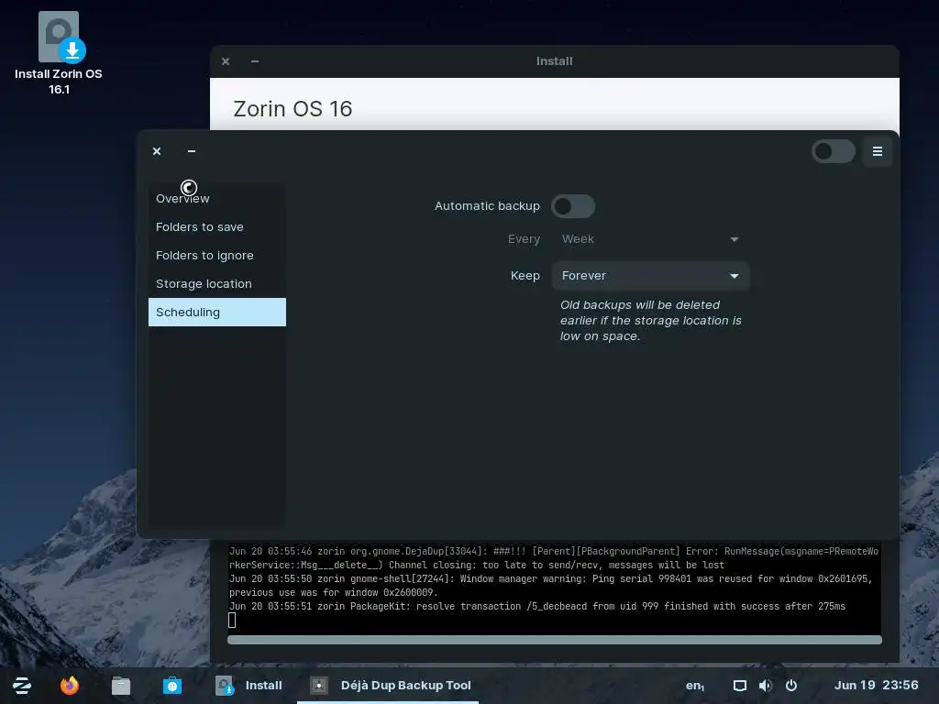Close the Déjà Dup backup window
939x704 pixels.
pyautogui.click(x=157, y=151)
